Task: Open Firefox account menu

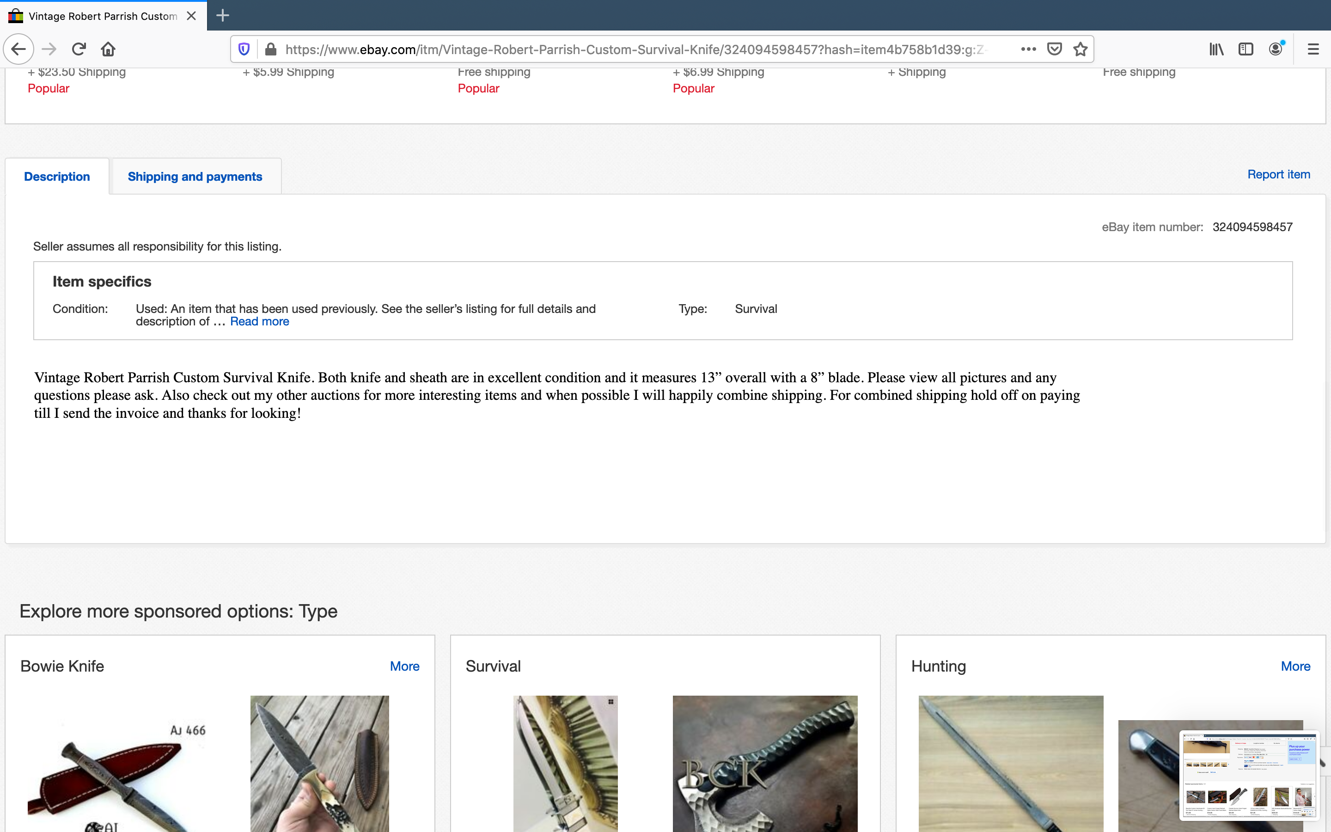Action: (x=1276, y=49)
